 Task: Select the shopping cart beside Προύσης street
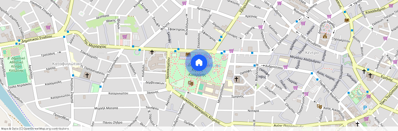260,27
